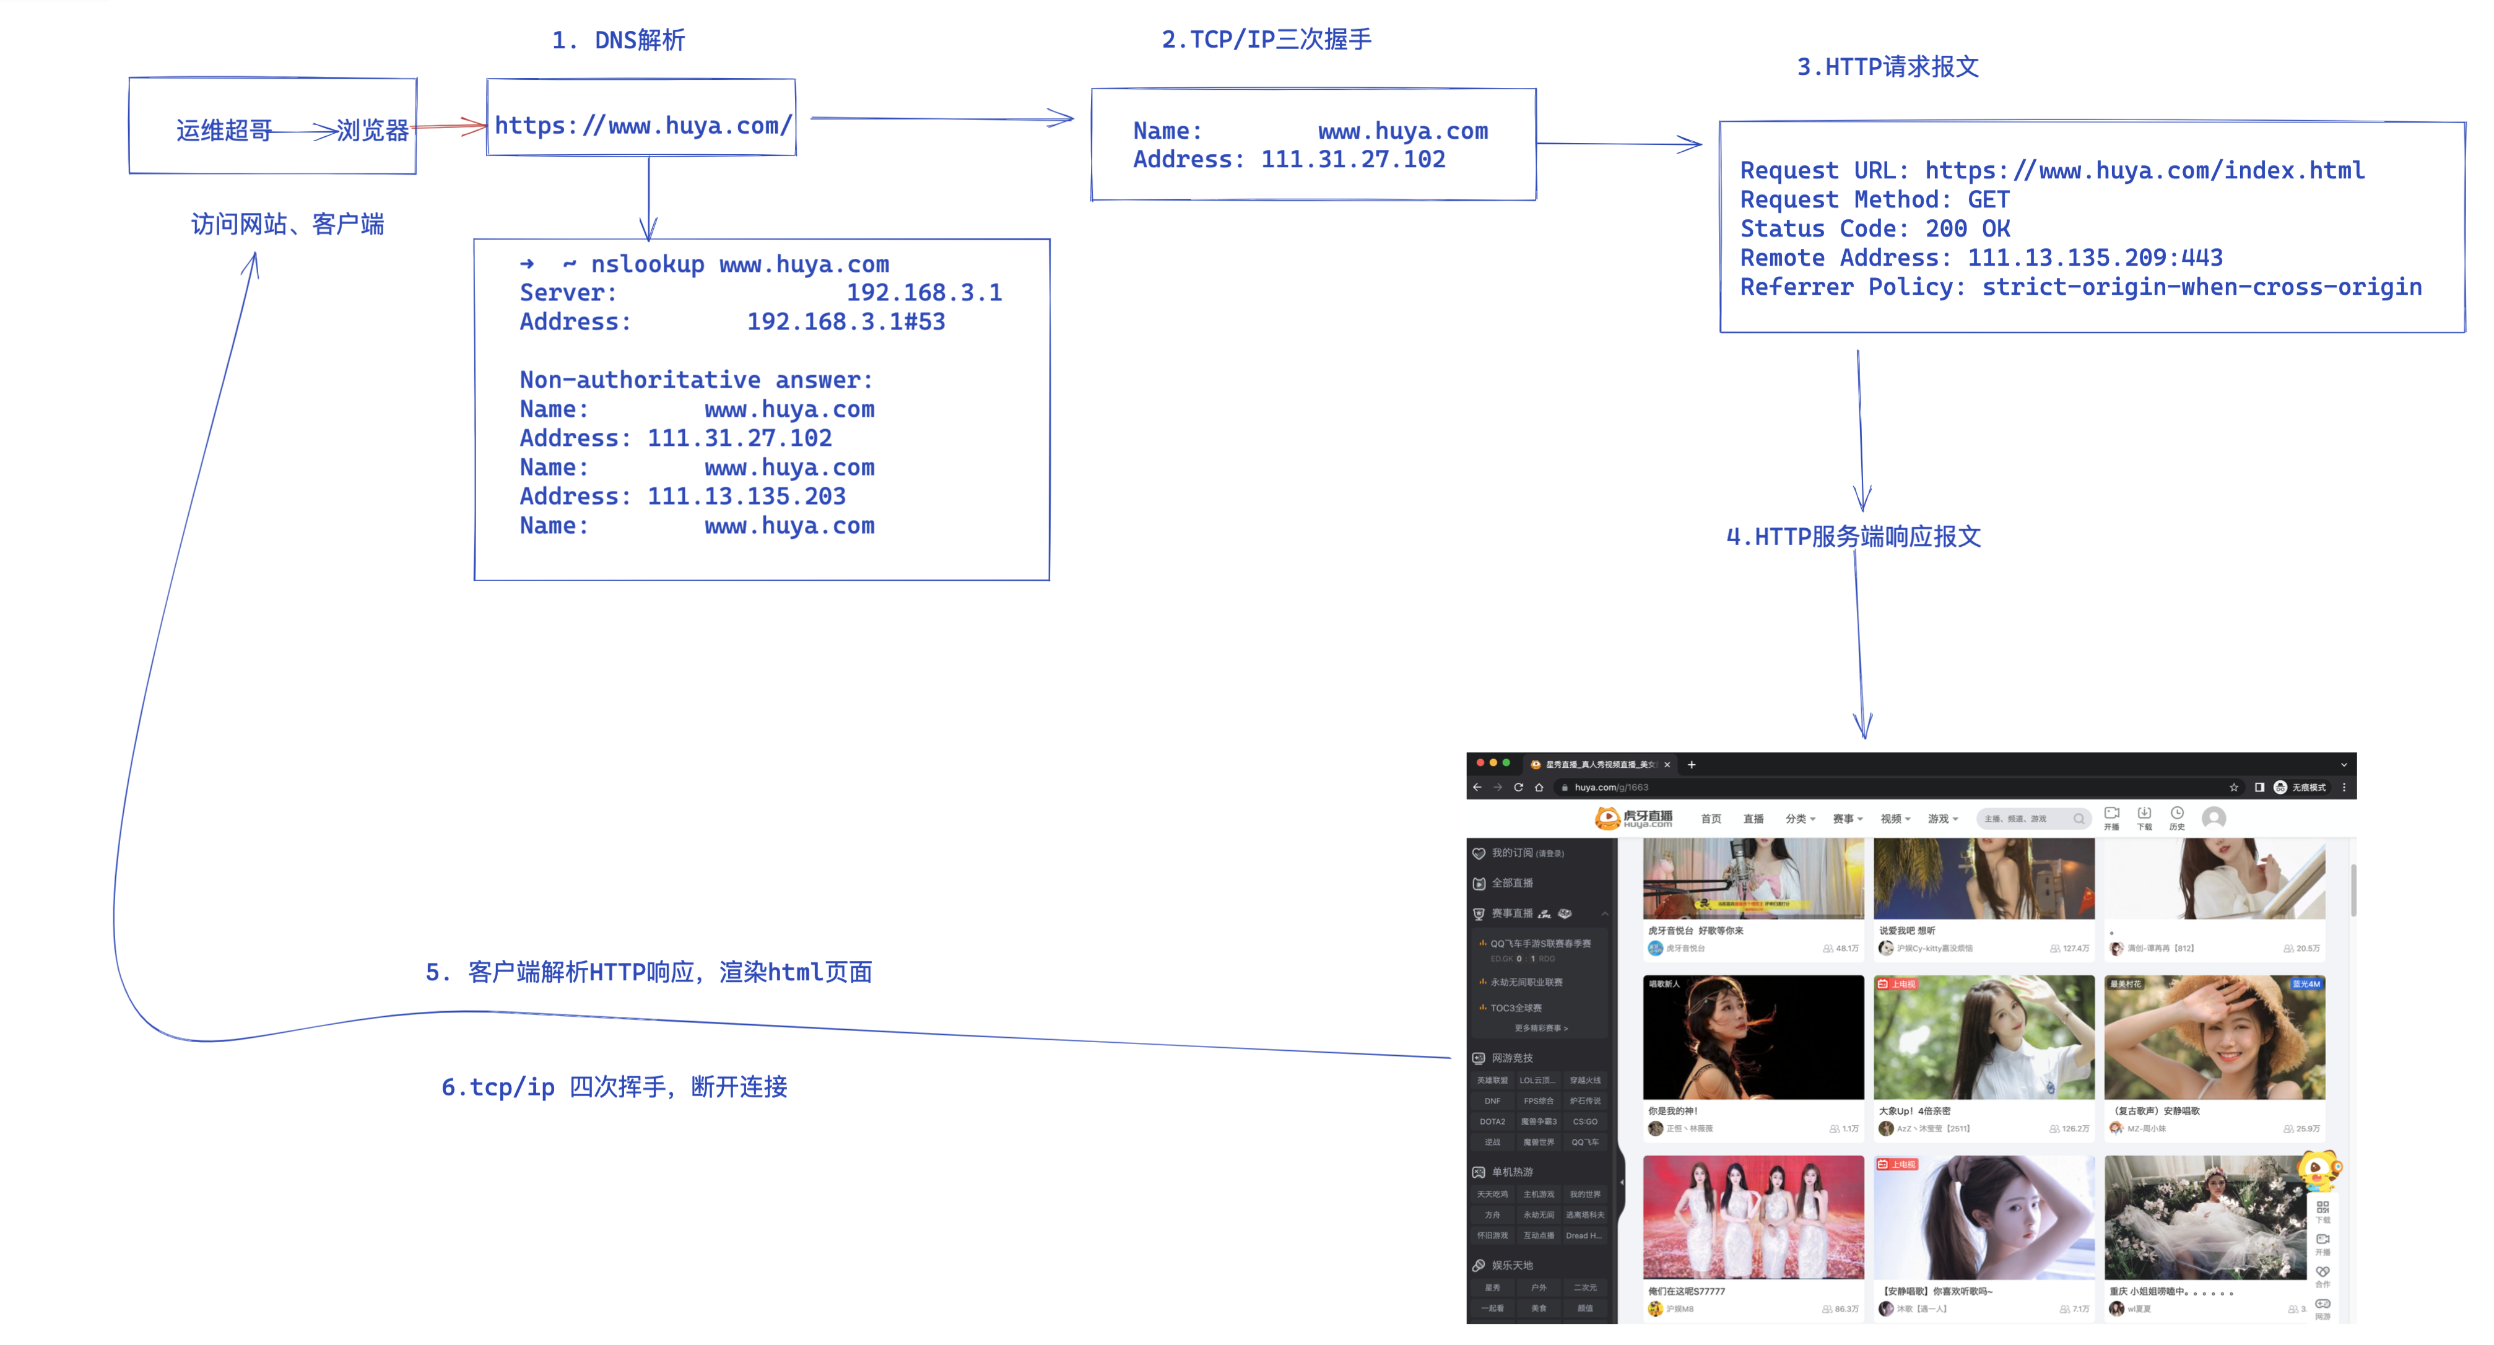The height and width of the screenshot is (1345, 2494).
Task: Open the 历史 history clock icon
Action: pos(2178,814)
